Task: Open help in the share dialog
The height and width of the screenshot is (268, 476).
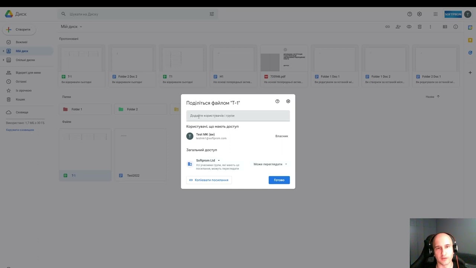Action: click(x=277, y=101)
